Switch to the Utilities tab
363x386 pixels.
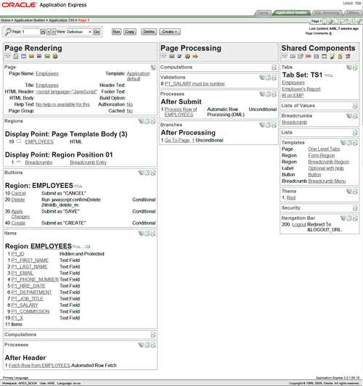point(353,13)
